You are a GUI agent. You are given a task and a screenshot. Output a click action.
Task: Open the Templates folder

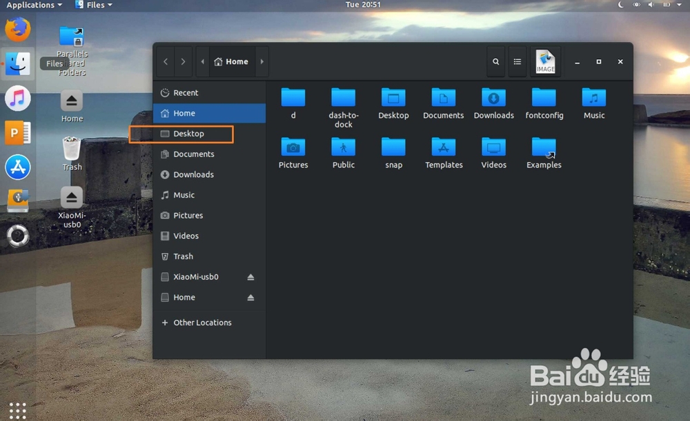[444, 153]
